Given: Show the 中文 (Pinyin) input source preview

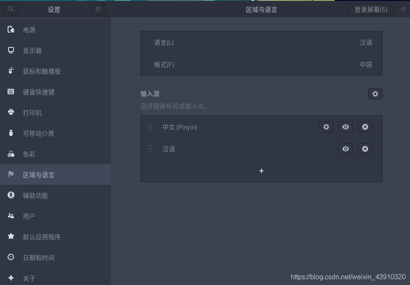Looking at the screenshot, I should tap(346, 127).
